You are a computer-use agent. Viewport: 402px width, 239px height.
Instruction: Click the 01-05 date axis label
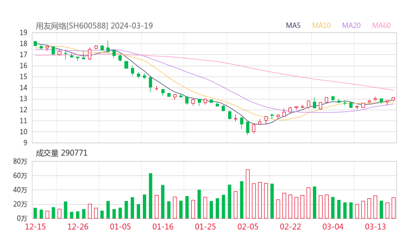click(120, 227)
